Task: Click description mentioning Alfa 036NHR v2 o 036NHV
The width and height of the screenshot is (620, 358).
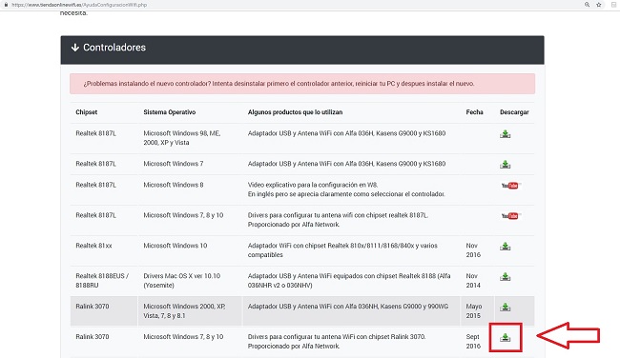Action: tap(349, 281)
